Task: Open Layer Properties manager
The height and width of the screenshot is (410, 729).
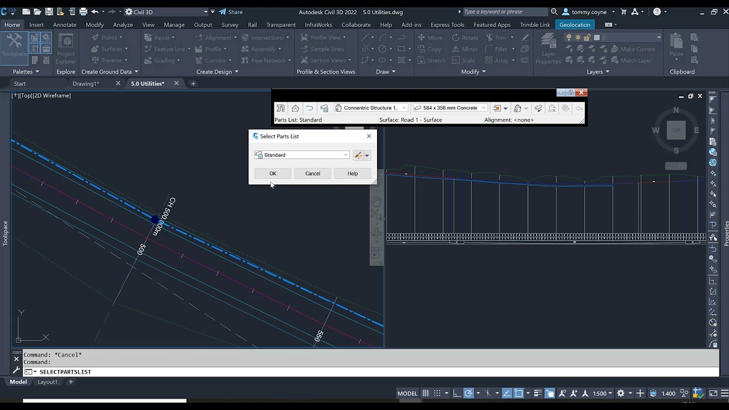Action: pos(548,49)
